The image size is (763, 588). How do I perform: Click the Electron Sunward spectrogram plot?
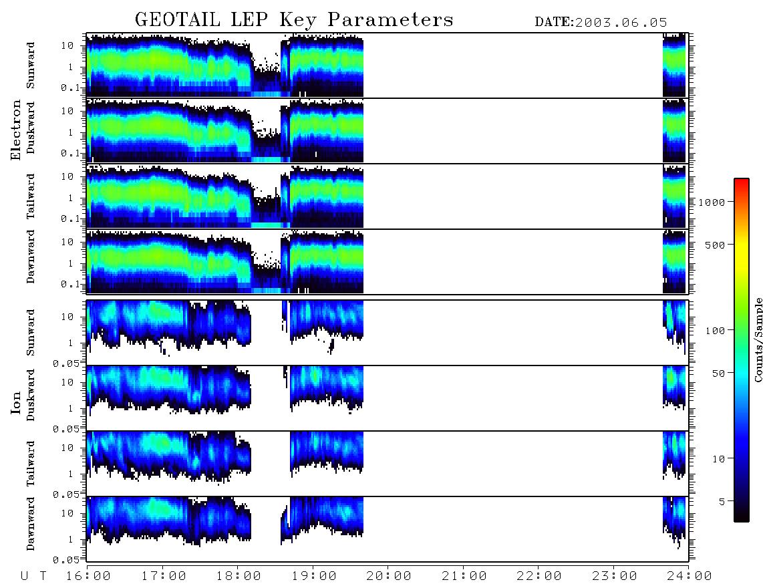388,65
